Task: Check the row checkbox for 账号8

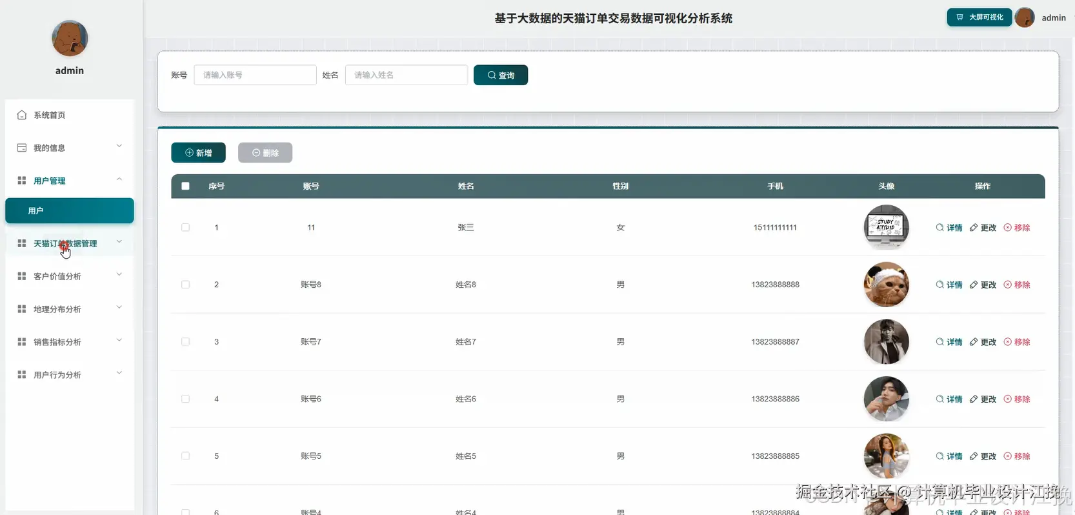Action: [185, 285]
